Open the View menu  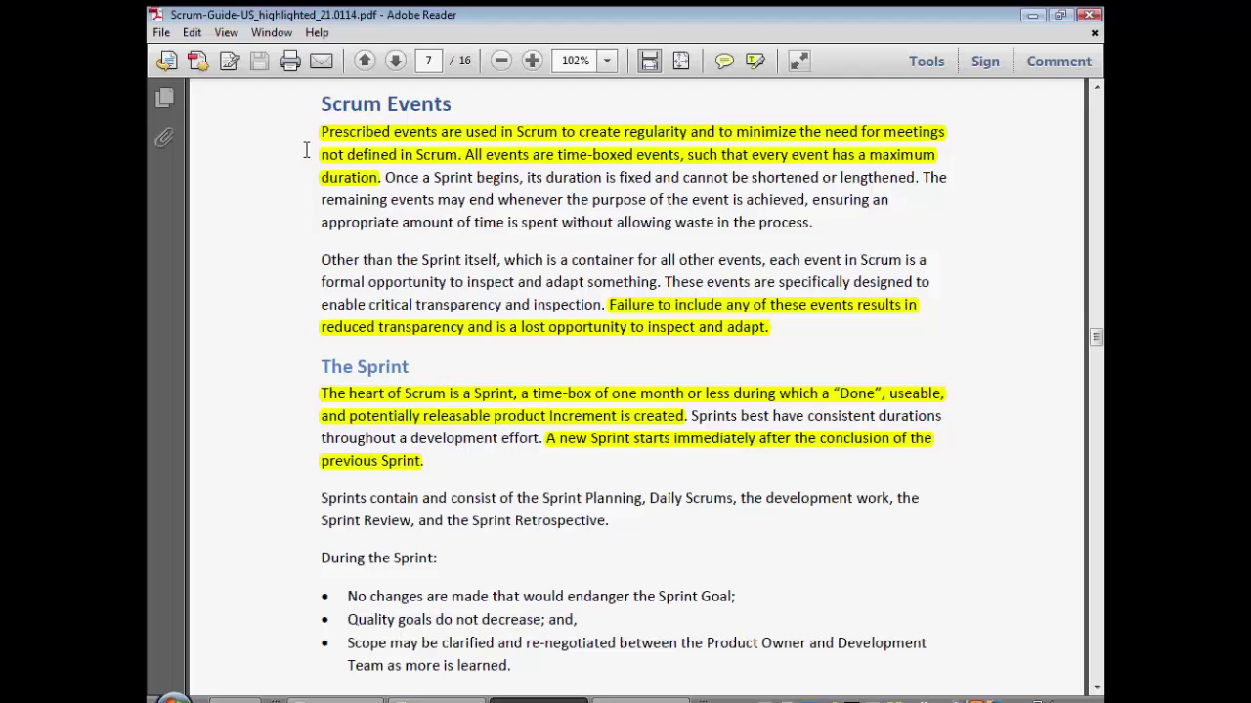226,32
